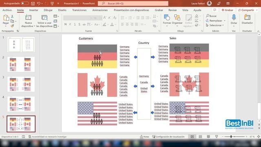Click the Notas button in status bar

click(144, 137)
